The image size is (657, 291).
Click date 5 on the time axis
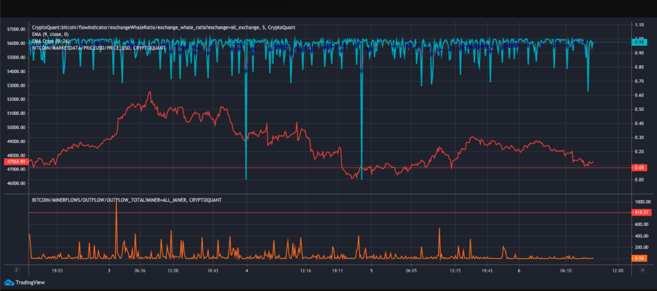coord(372,270)
